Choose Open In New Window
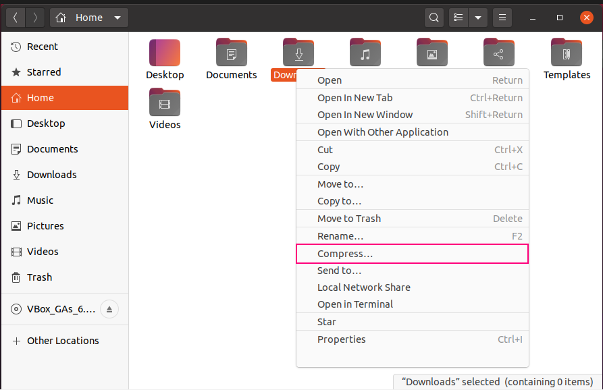 pos(413,115)
